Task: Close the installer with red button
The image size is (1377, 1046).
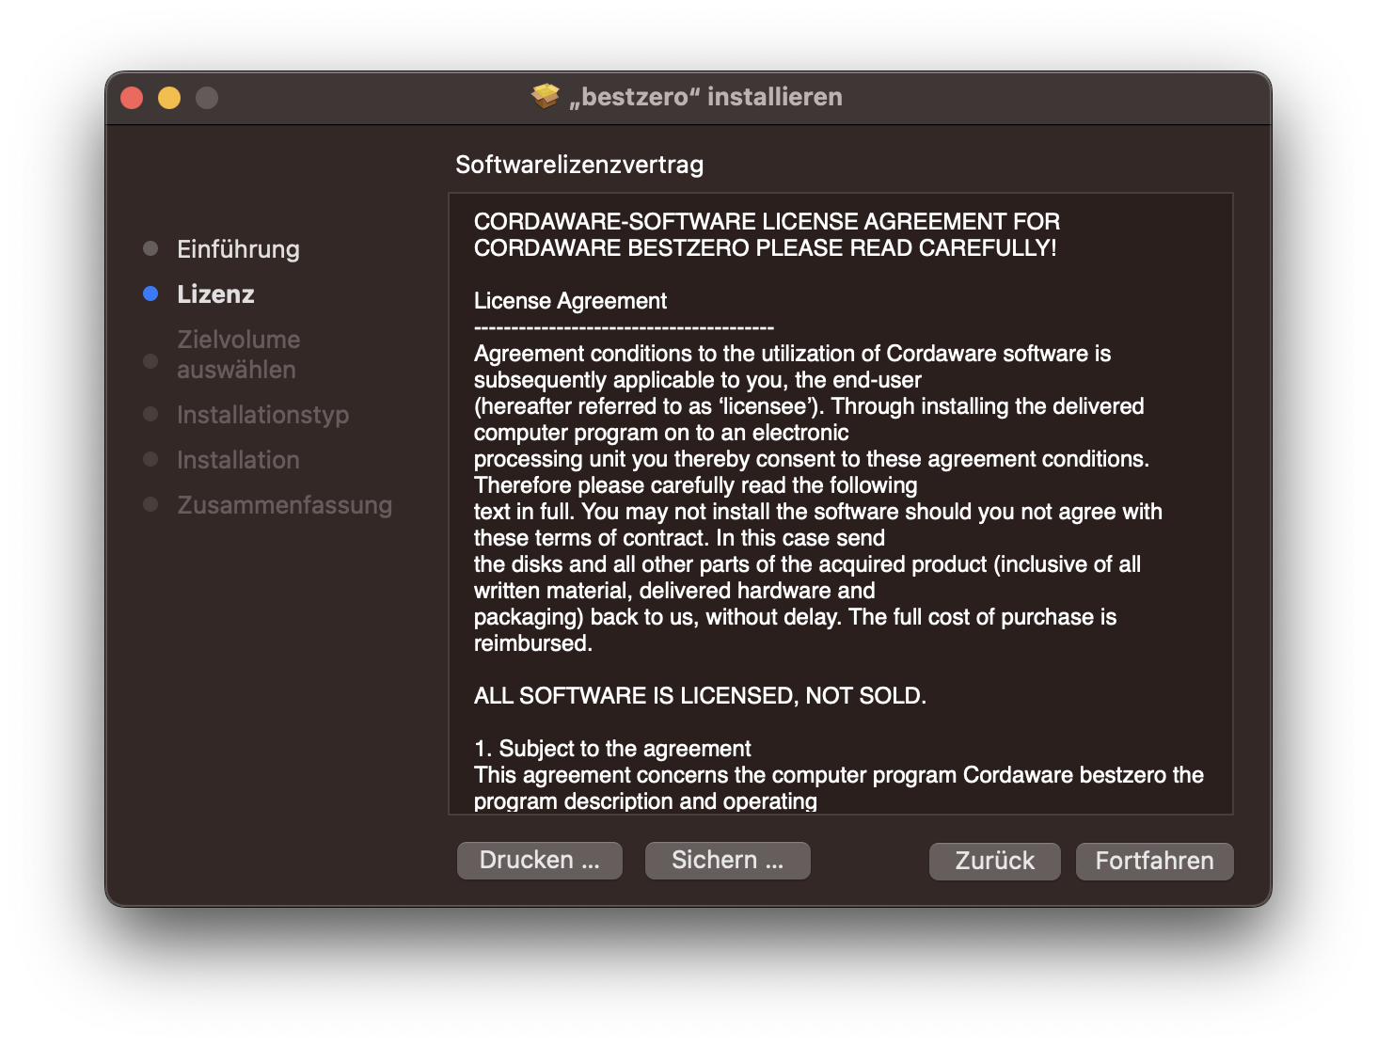Action: pyautogui.click(x=132, y=98)
